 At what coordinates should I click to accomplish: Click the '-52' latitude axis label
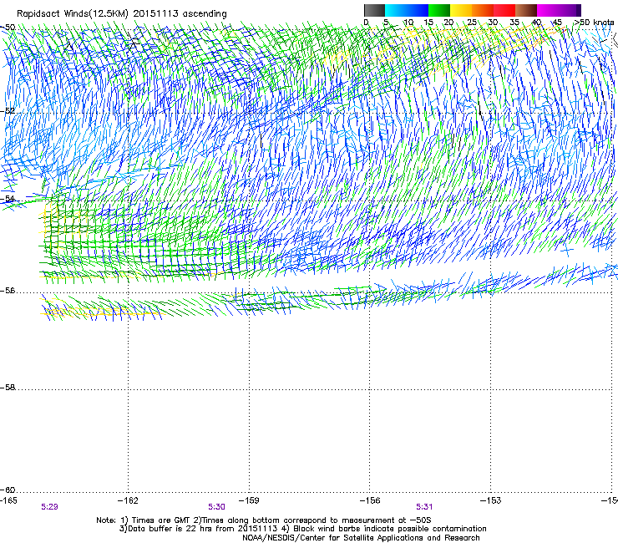coord(8,111)
